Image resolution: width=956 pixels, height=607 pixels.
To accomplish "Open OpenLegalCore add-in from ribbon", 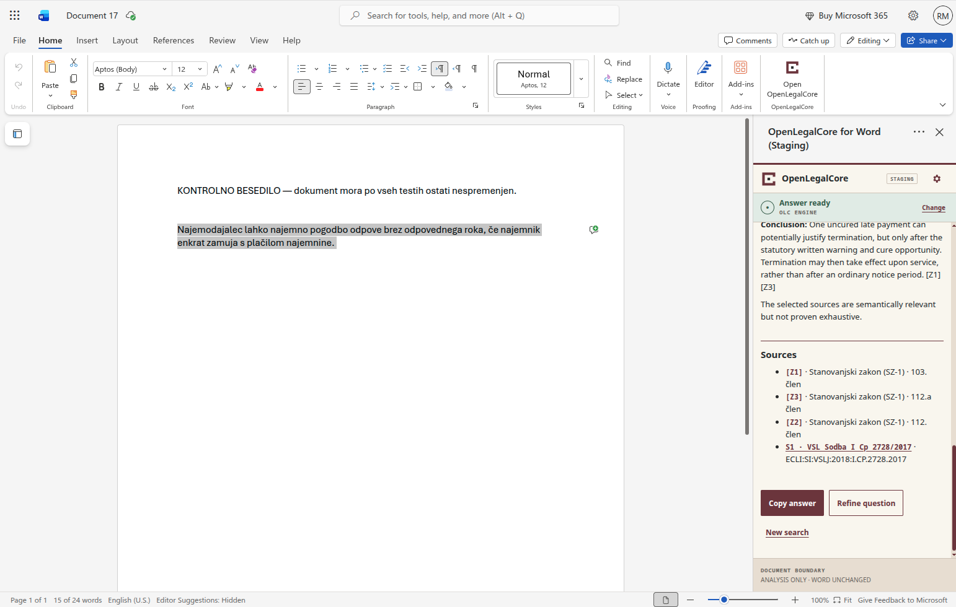I will tap(792, 79).
